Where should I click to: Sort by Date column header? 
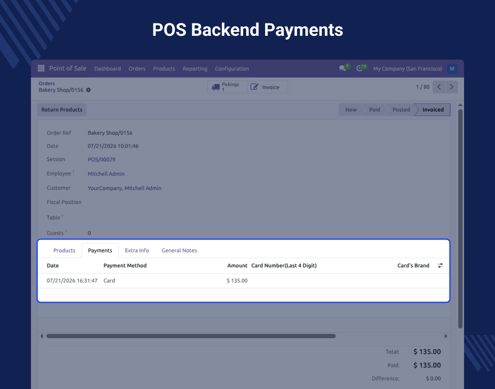point(53,266)
